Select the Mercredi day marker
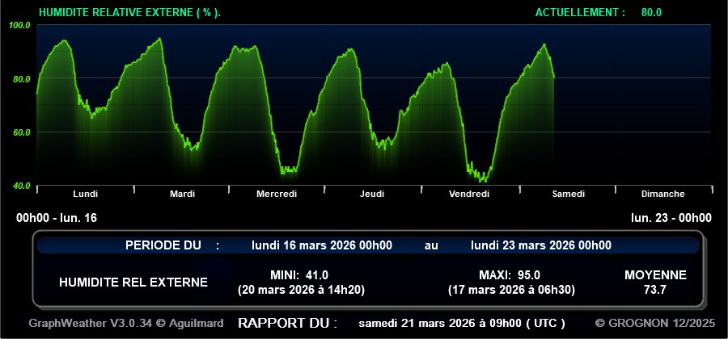The image size is (728, 339). pyautogui.click(x=277, y=194)
